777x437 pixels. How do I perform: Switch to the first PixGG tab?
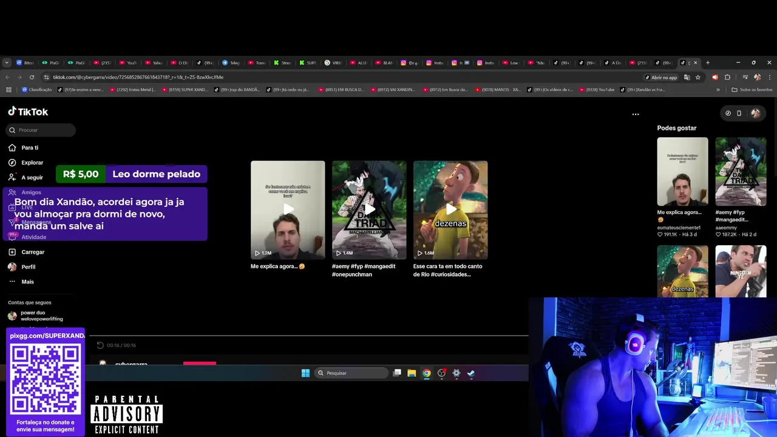point(50,63)
